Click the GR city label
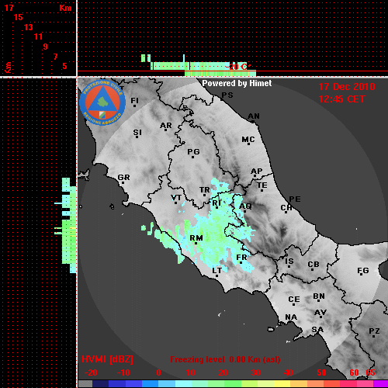 [123, 178]
